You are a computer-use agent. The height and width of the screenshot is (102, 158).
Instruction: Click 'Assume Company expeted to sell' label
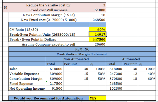(x=48, y=44)
